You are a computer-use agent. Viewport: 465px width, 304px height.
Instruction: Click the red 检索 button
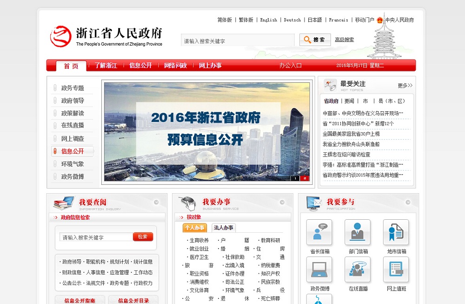143,236
